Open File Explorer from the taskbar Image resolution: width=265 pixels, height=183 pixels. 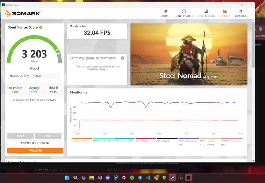point(91,178)
